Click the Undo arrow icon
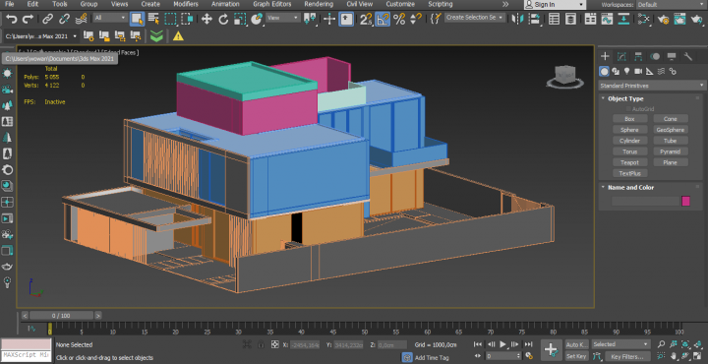This screenshot has height=364, width=708. (x=11, y=19)
